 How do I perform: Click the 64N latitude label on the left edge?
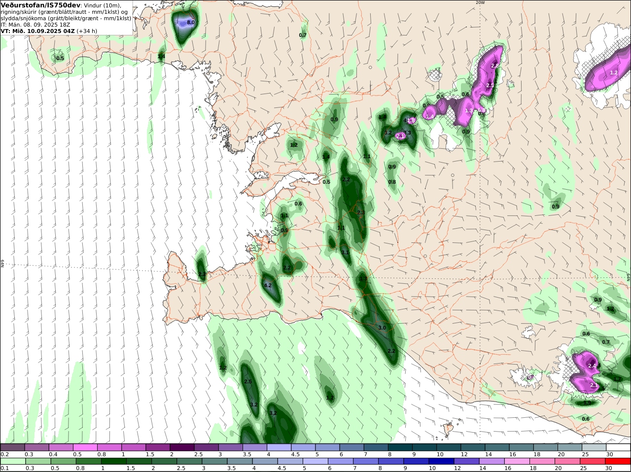pos(2,264)
